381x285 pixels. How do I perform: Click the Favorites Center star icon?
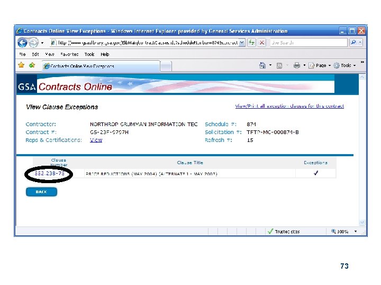pos(21,65)
